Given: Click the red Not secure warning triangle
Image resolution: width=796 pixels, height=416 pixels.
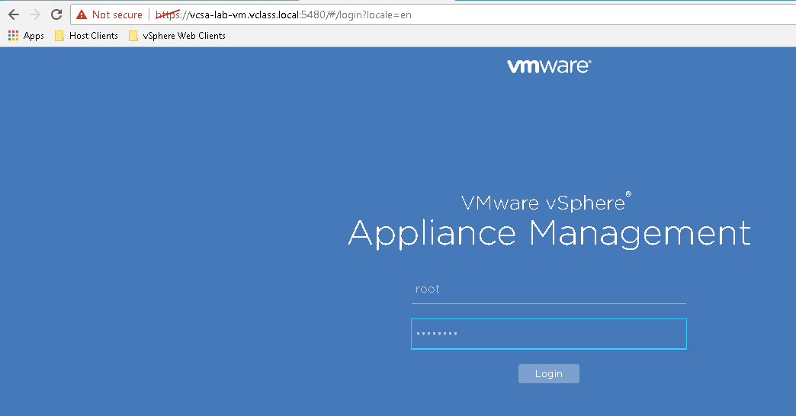Looking at the screenshot, I should 82,14.
